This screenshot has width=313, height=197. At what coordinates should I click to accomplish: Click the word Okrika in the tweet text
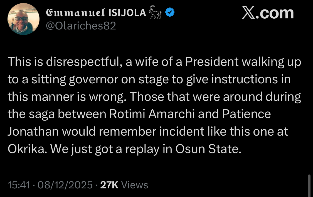click(26, 149)
